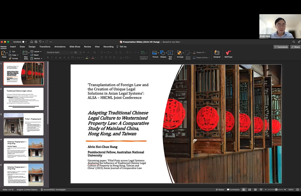Select slide 3 thumbnail
This screenshot has width=301, height=196.
click(24, 124)
